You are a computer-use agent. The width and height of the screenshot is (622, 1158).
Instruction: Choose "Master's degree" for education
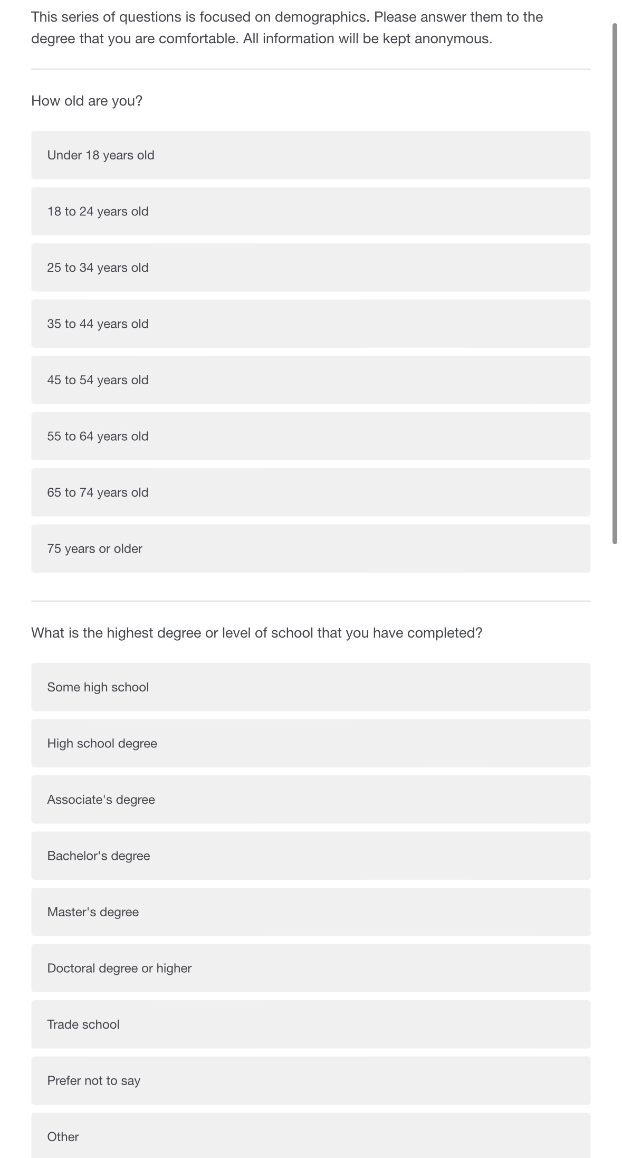click(311, 912)
